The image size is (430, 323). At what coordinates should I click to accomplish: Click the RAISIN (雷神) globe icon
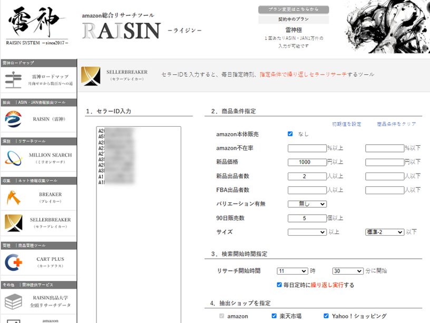point(13,119)
